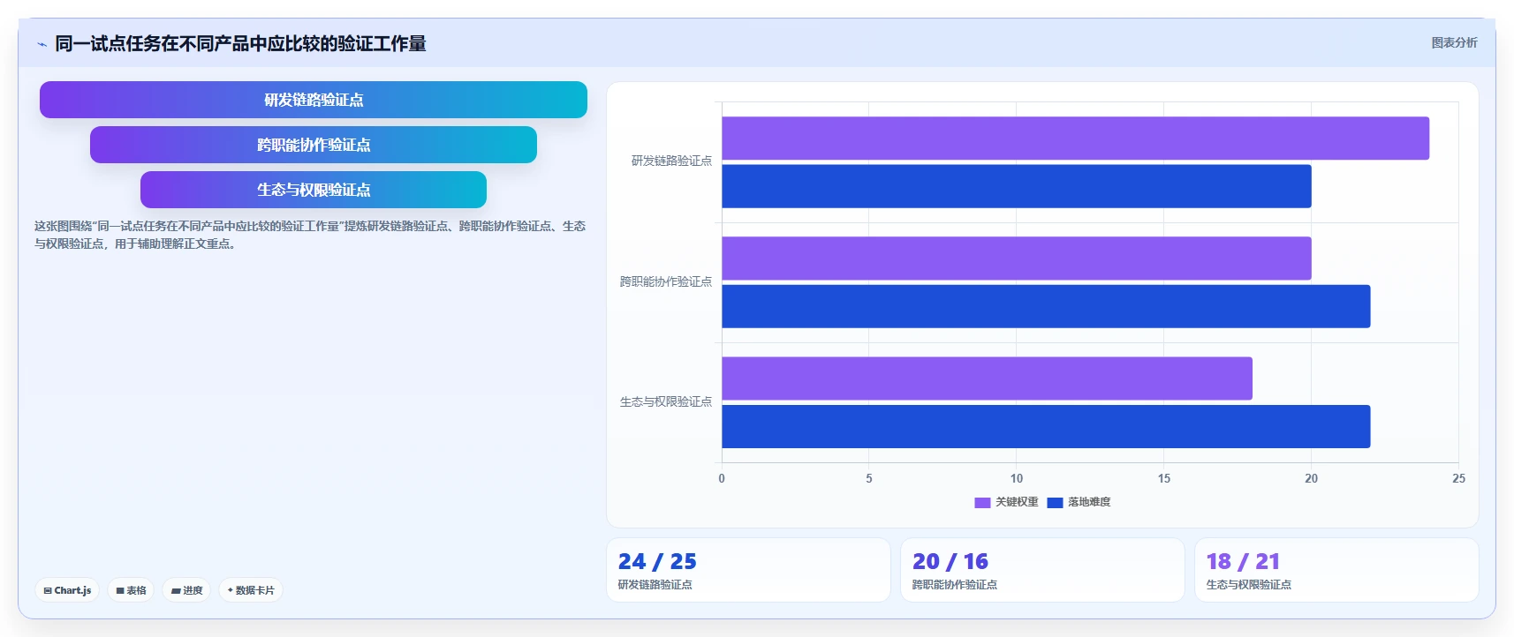Click the purple 关键权重 bar for 跨职能协作验证点
The image size is (1514, 637).
(x=1017, y=259)
